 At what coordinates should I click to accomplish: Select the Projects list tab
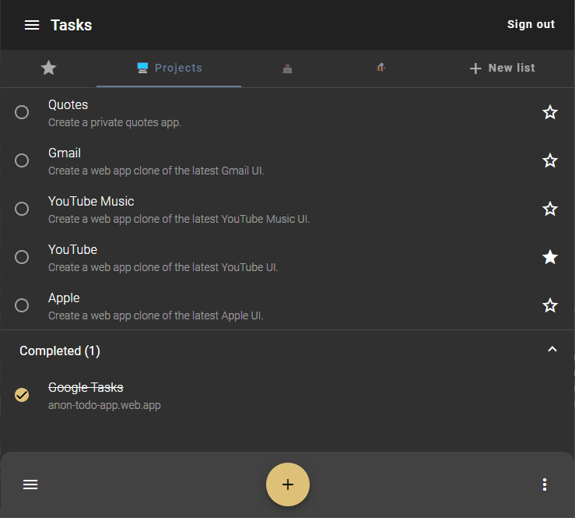click(x=169, y=68)
